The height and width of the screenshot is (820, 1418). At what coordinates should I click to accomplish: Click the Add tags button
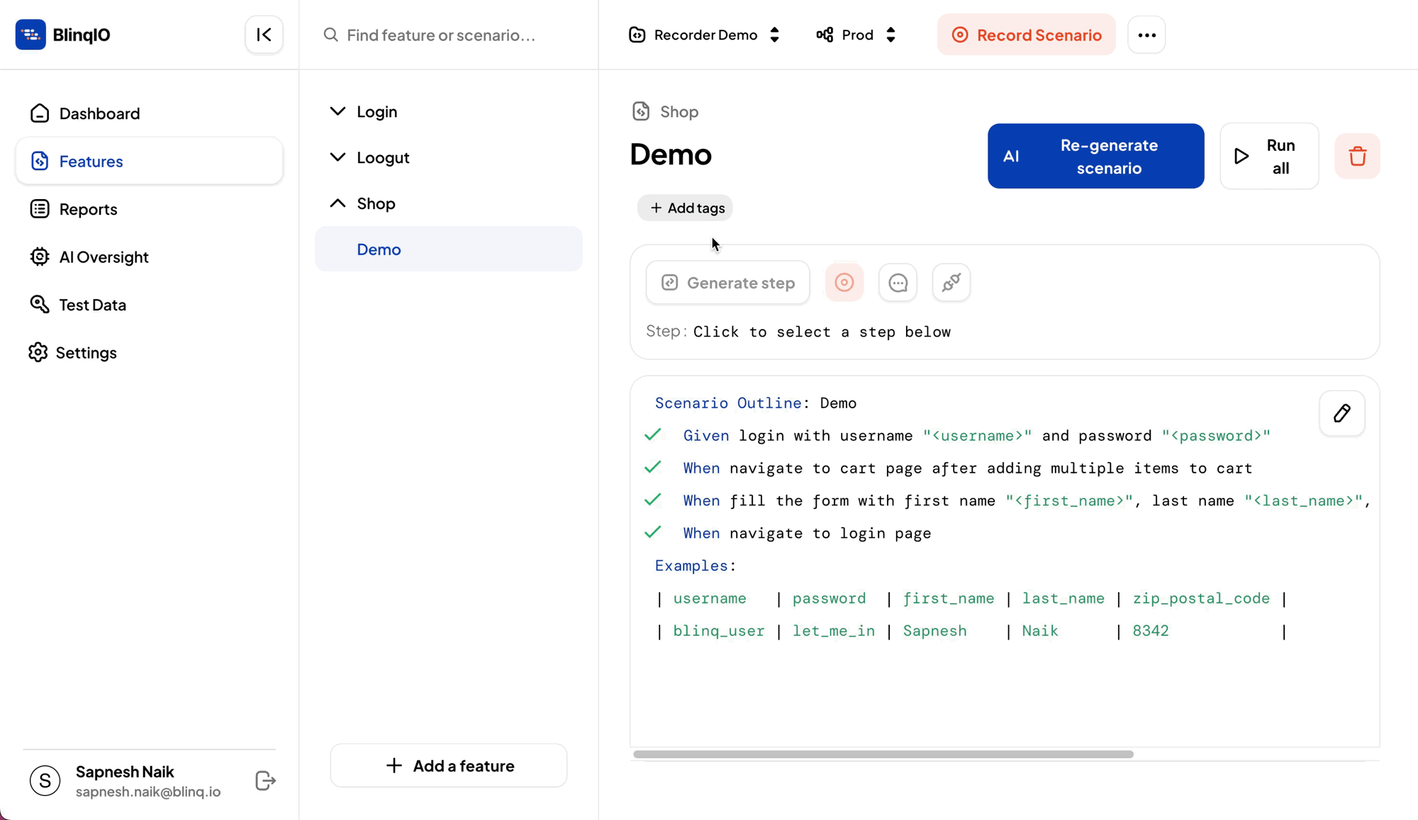[x=686, y=208]
